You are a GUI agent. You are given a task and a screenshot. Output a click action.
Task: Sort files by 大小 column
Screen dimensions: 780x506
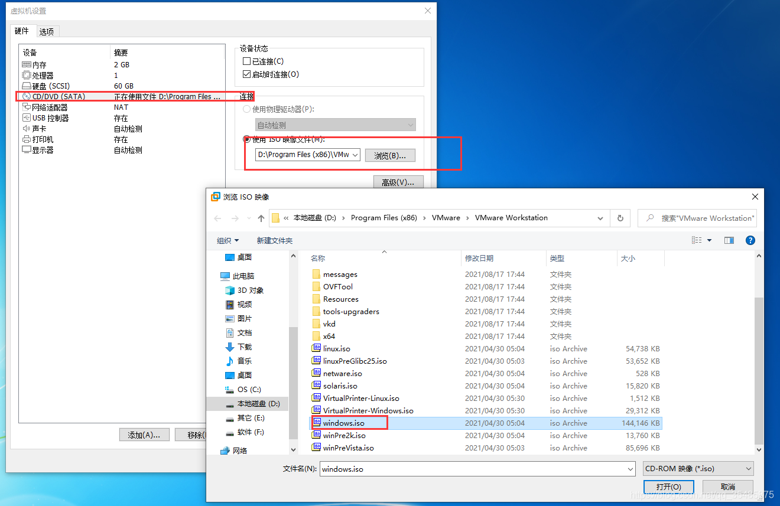tap(628, 258)
